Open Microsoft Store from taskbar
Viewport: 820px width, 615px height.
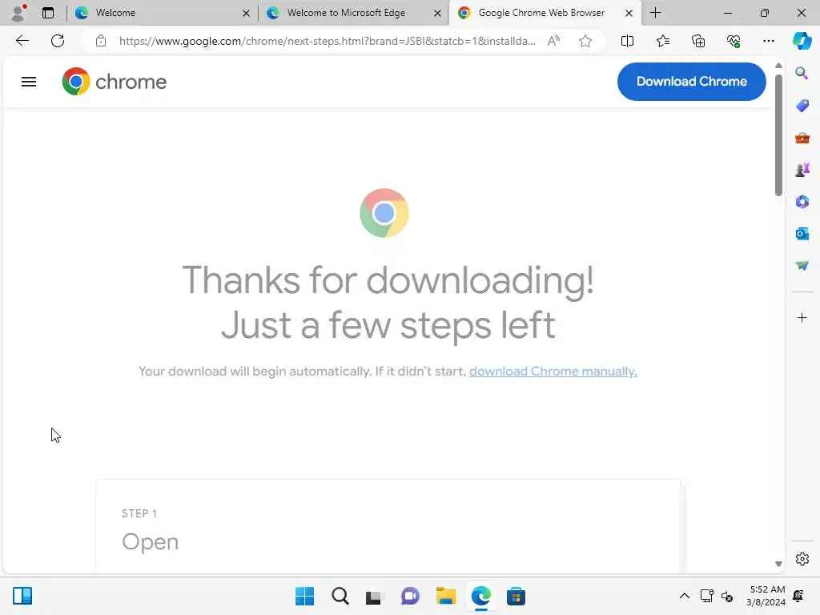[x=516, y=596]
